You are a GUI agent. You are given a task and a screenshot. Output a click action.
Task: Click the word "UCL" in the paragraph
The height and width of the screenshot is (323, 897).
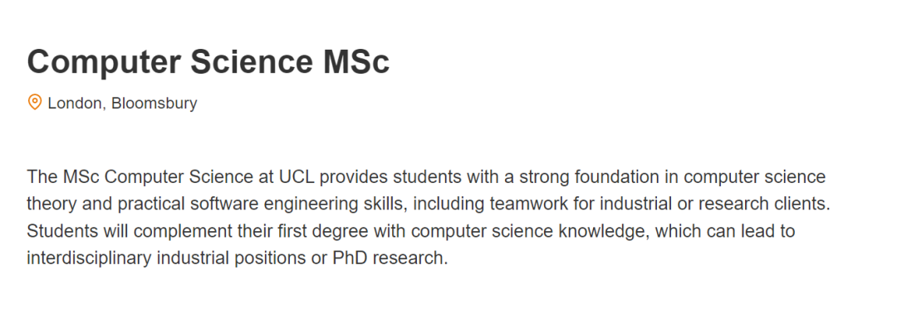tap(297, 177)
